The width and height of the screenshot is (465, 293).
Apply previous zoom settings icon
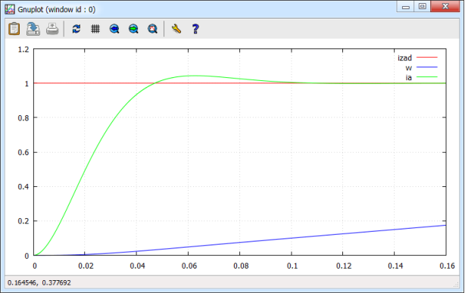pos(114,29)
